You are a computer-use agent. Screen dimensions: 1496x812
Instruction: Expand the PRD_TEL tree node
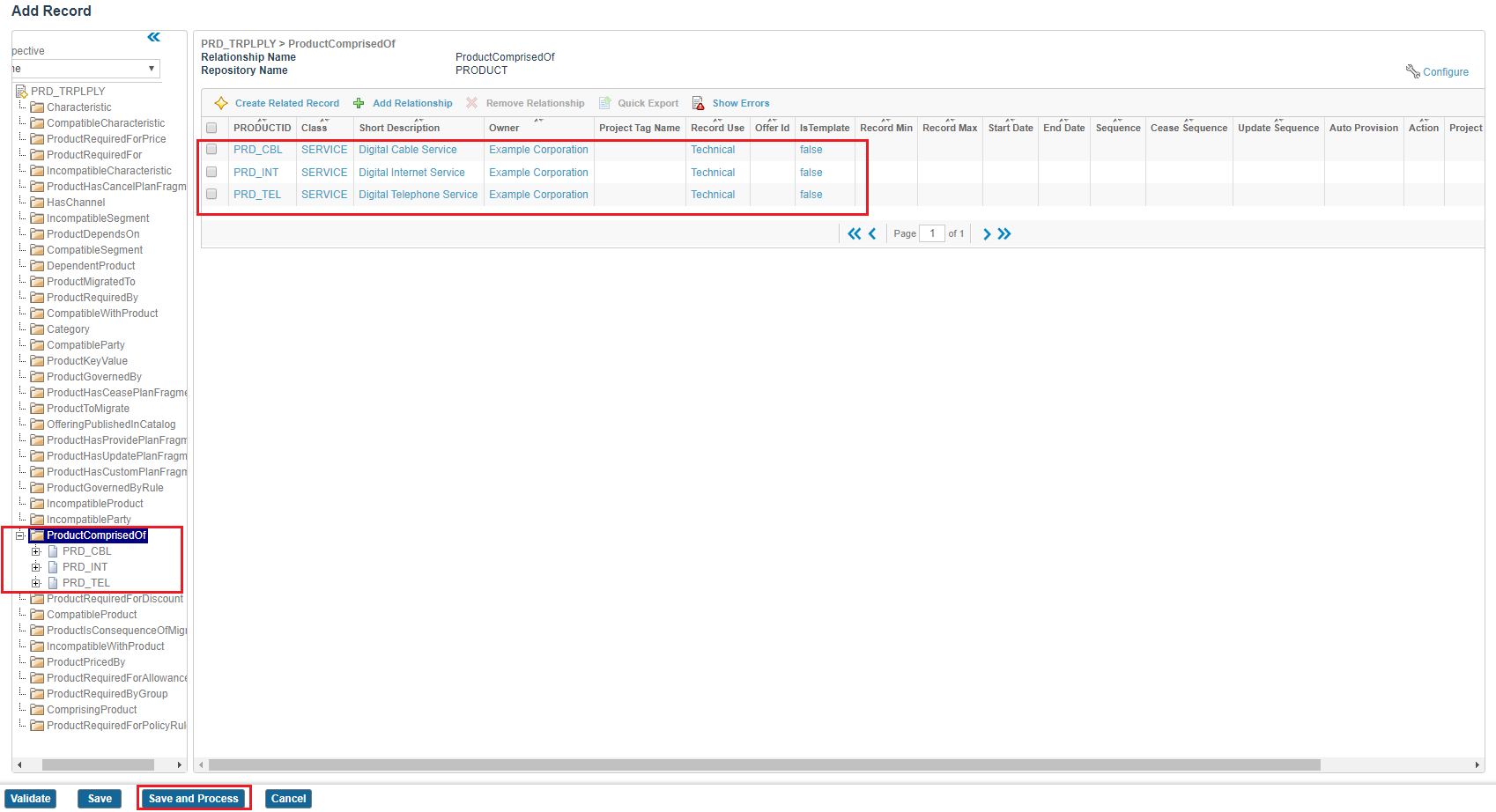click(36, 583)
